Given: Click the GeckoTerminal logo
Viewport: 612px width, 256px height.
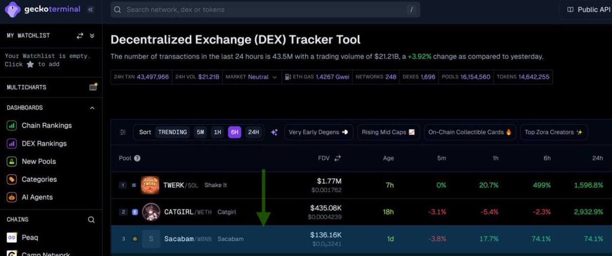Looking at the screenshot, I should click(x=42, y=9).
